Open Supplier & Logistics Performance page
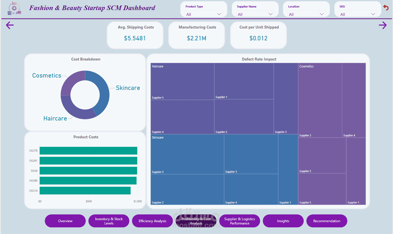The height and width of the screenshot is (234, 393). (240, 221)
